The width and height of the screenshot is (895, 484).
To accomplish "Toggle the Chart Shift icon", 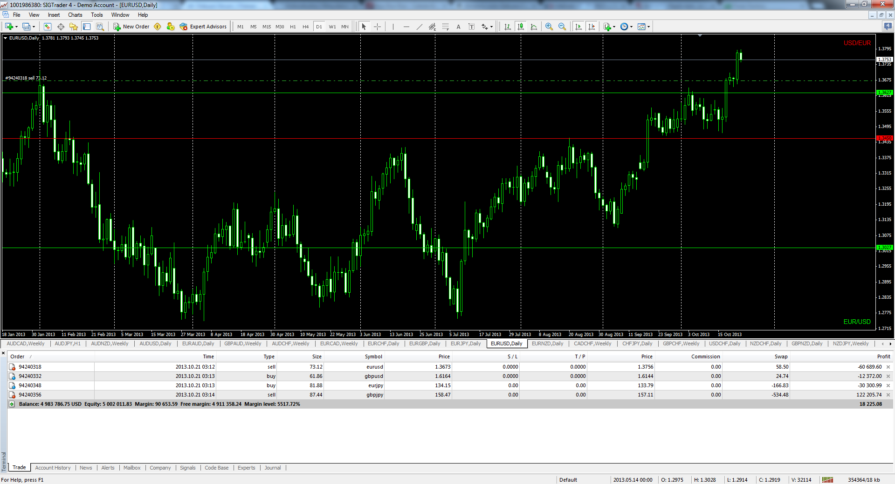I will click(x=592, y=27).
